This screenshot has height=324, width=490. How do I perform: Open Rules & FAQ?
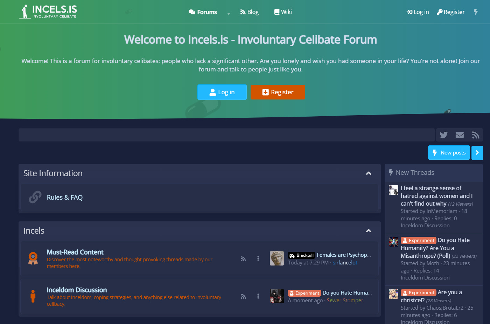[65, 198]
